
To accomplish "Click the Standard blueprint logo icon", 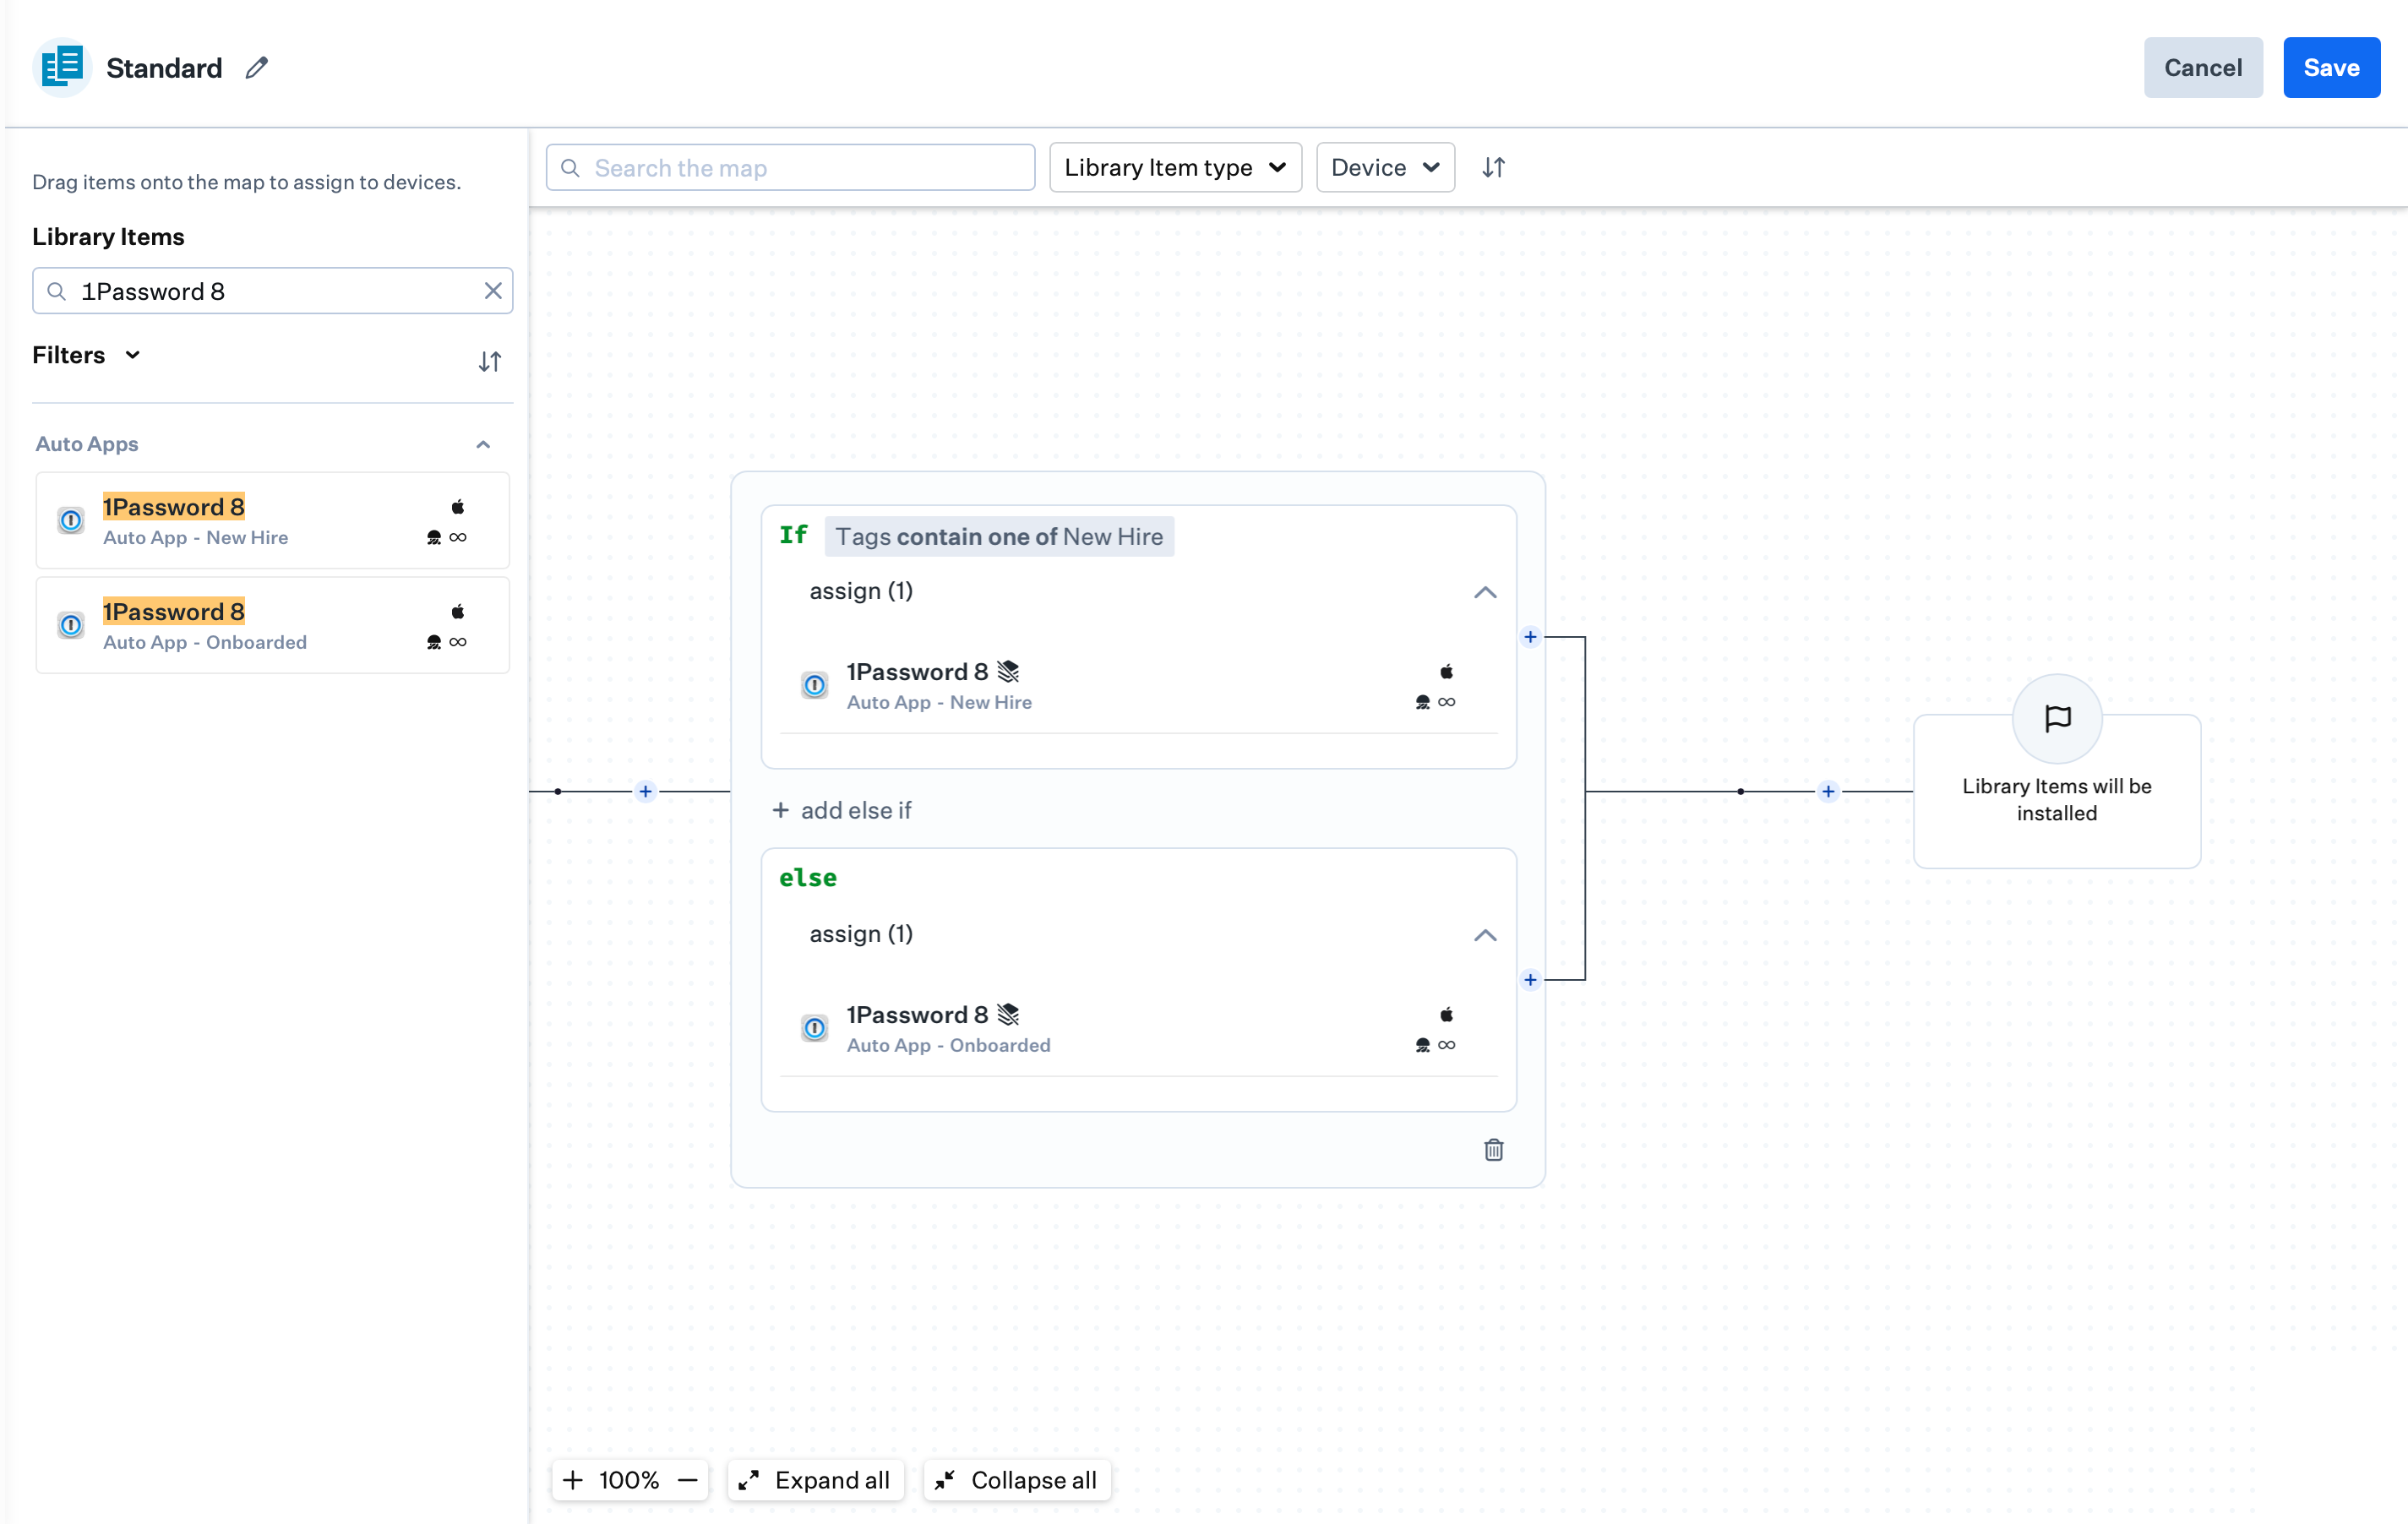I will 62,67.
